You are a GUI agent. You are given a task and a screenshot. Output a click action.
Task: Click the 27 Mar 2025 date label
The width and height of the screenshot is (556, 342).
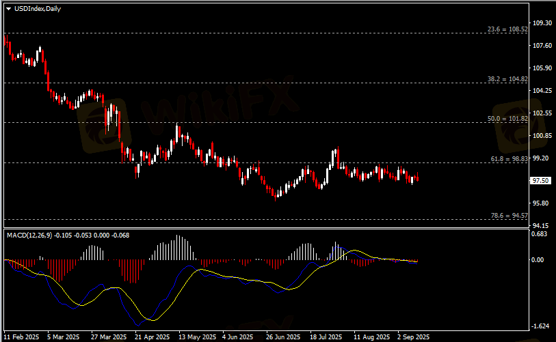pyautogui.click(x=109, y=337)
